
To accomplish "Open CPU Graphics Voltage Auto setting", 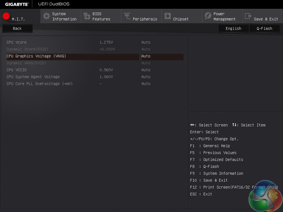I will click(146, 56).
